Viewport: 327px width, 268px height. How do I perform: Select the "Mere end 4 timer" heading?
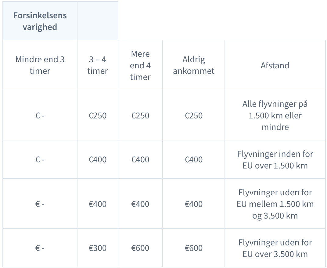coord(140,65)
